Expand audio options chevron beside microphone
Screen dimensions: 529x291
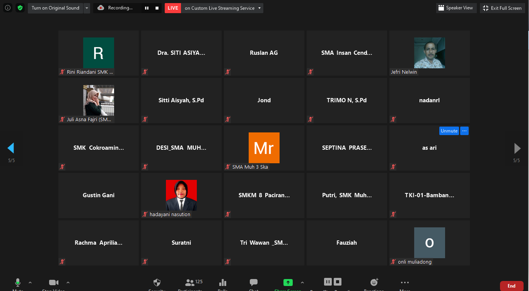(x=30, y=283)
